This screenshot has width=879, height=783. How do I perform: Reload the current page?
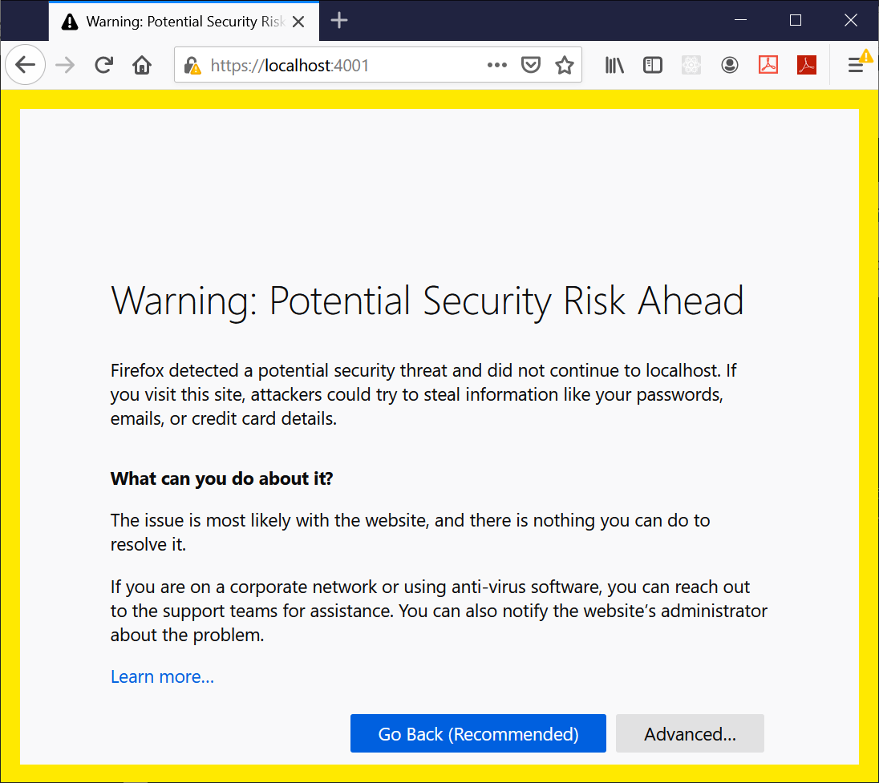pyautogui.click(x=103, y=65)
